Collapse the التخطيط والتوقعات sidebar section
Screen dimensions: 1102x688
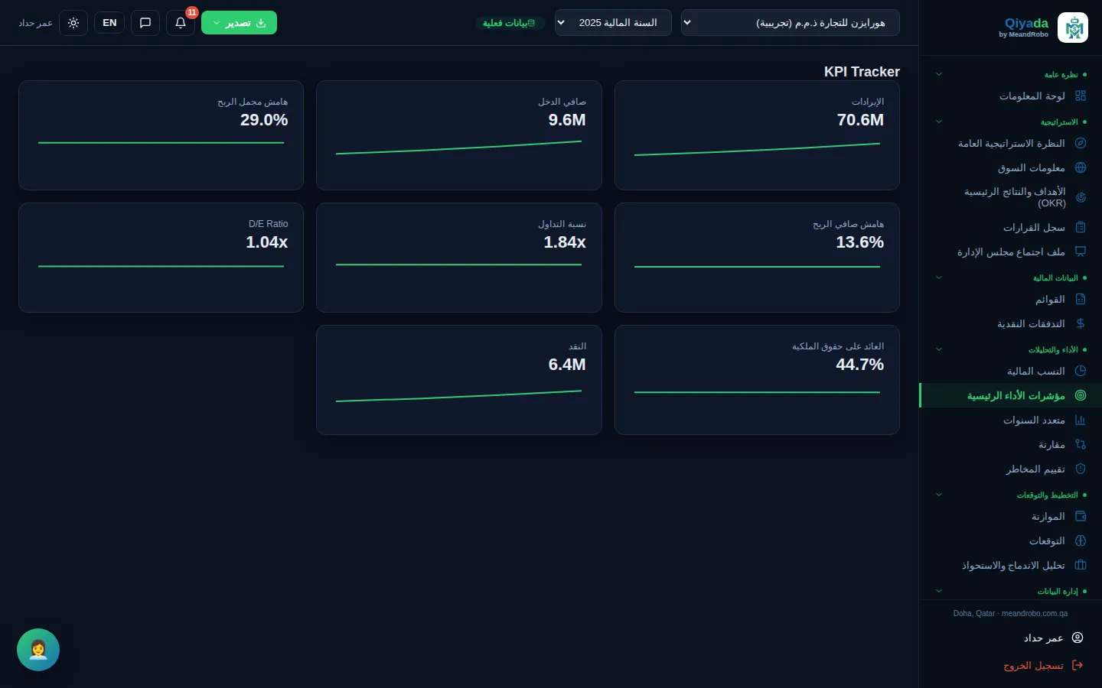pos(939,495)
